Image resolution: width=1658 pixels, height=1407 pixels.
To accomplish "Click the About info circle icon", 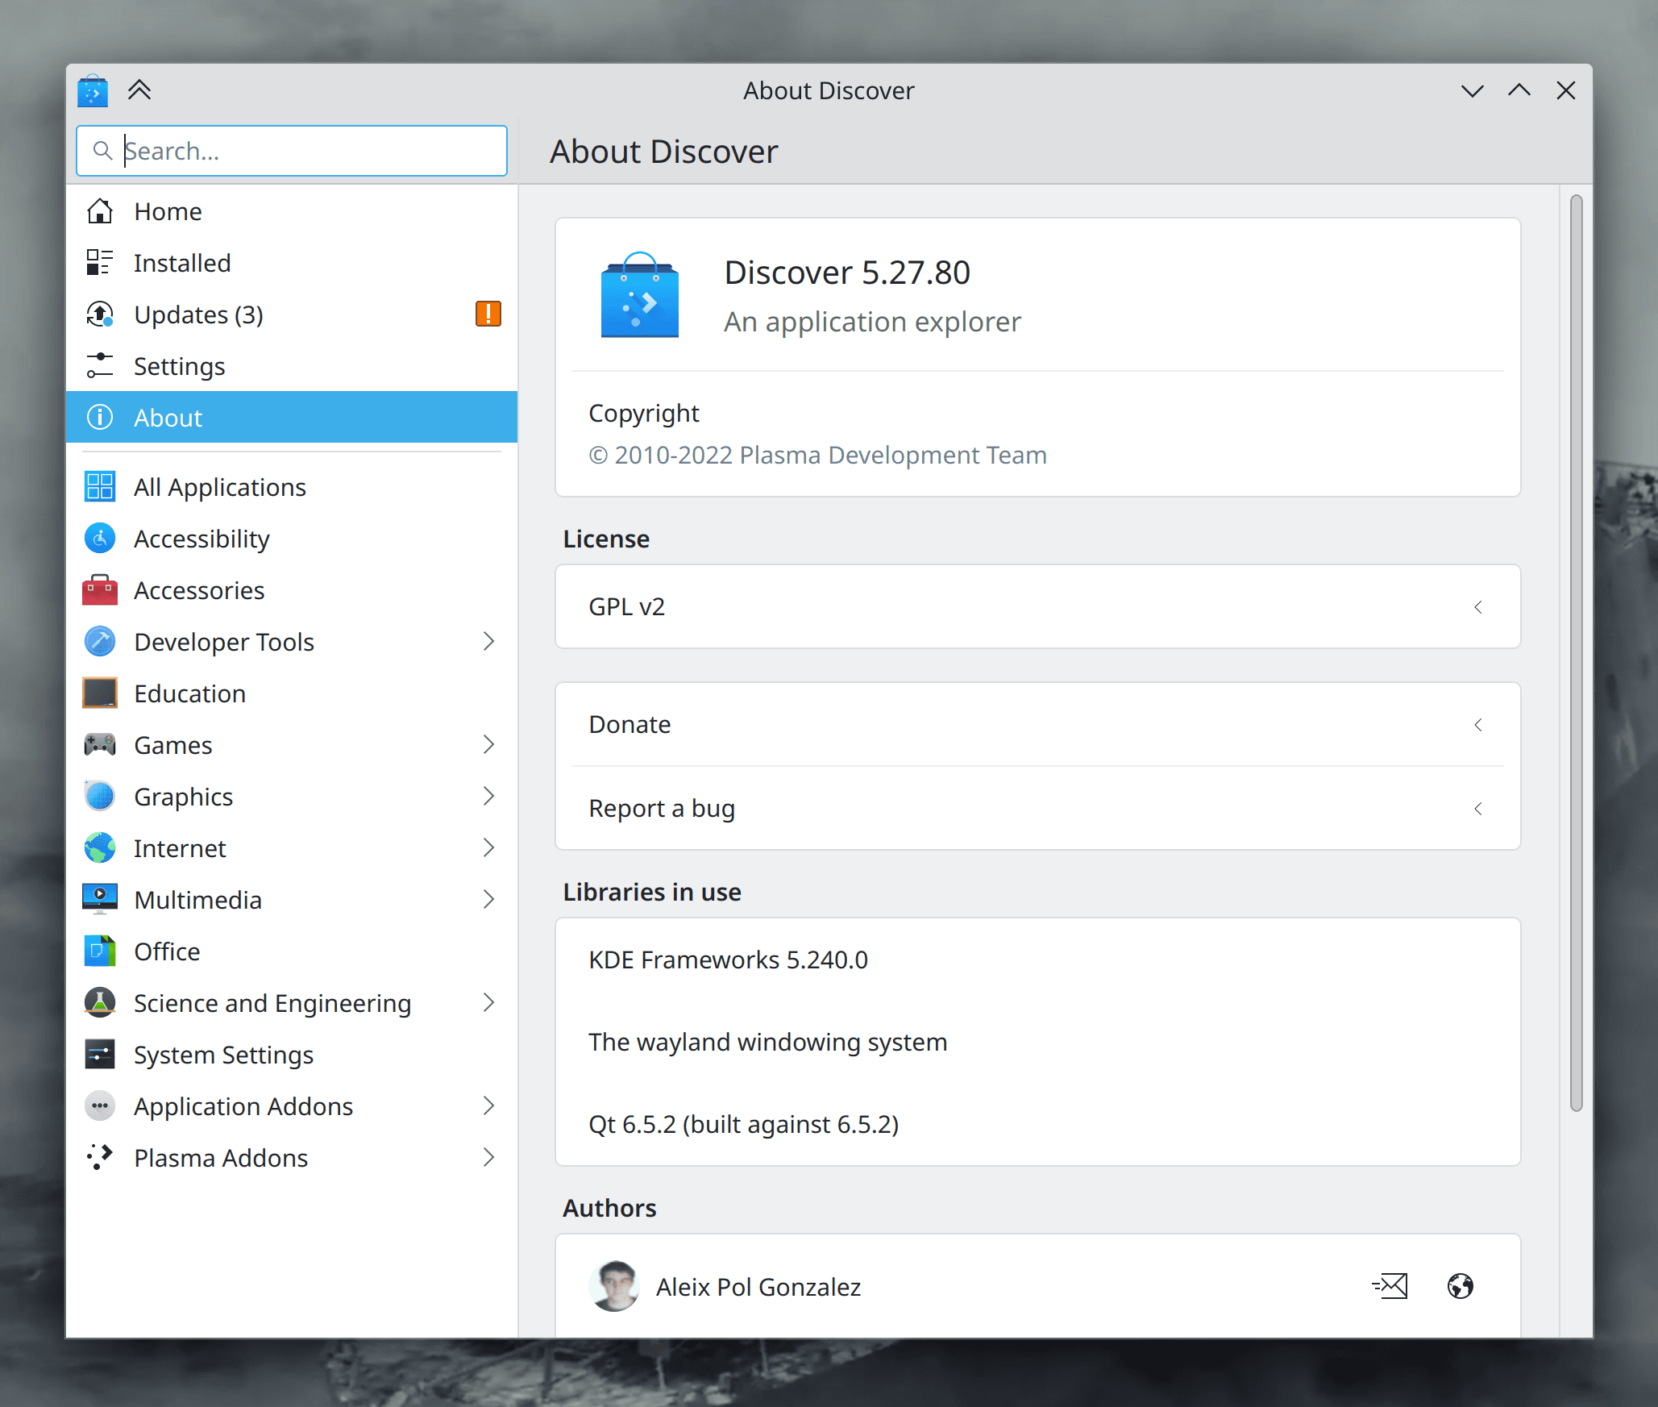I will pos(100,418).
